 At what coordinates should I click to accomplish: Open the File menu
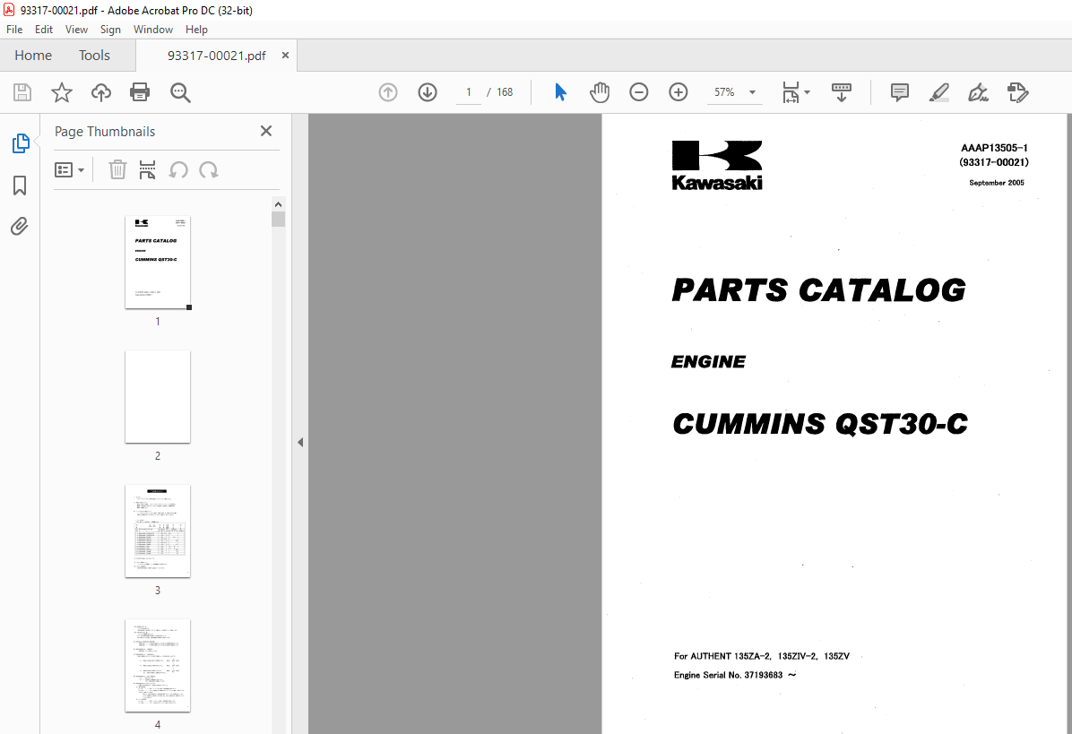(x=14, y=30)
